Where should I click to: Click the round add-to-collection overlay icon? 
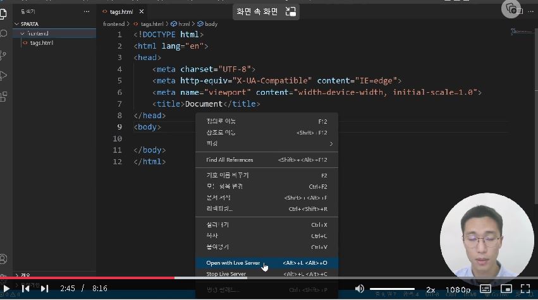pyautogui.click(x=511, y=9)
